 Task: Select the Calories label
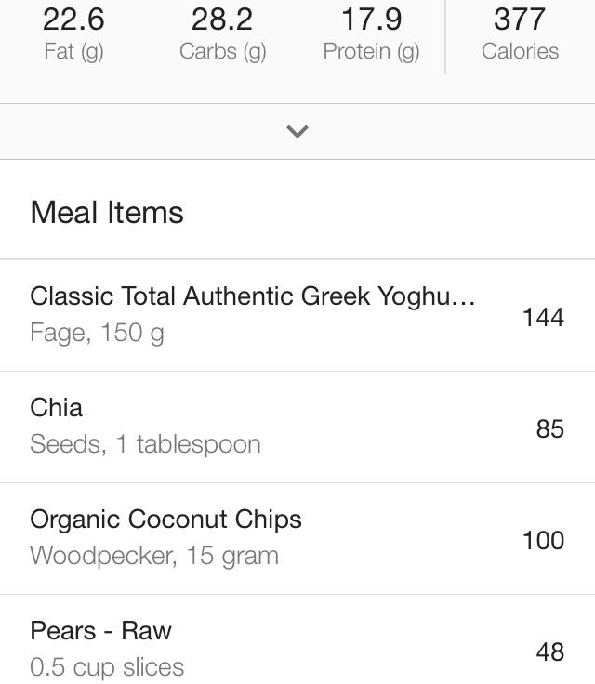[x=520, y=51]
